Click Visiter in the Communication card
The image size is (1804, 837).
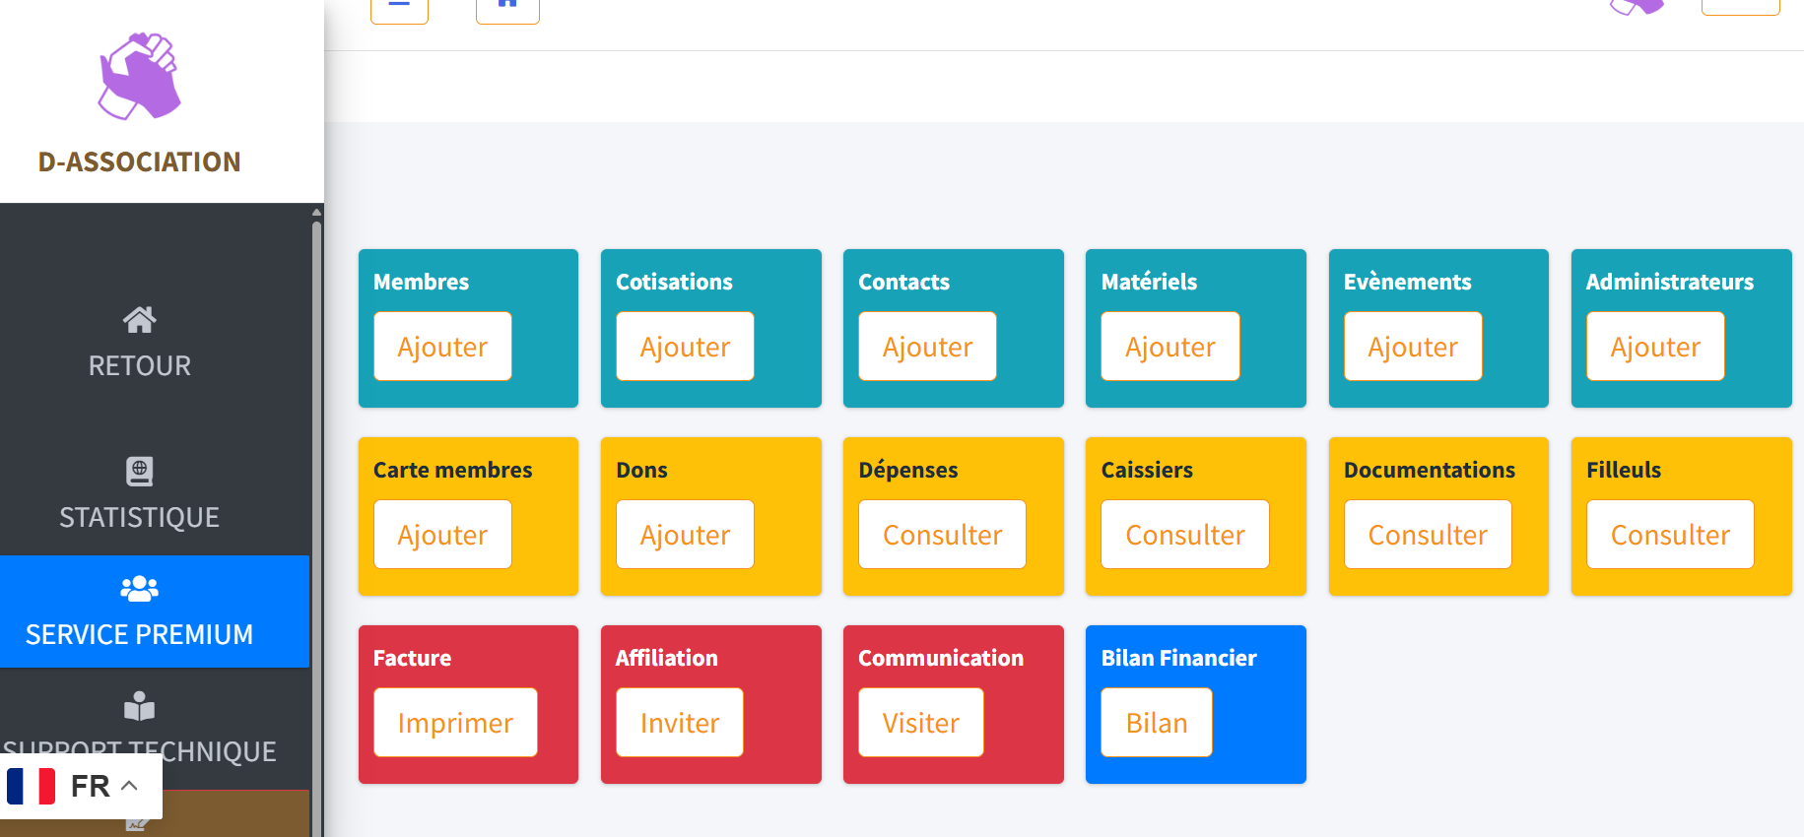[920, 723]
